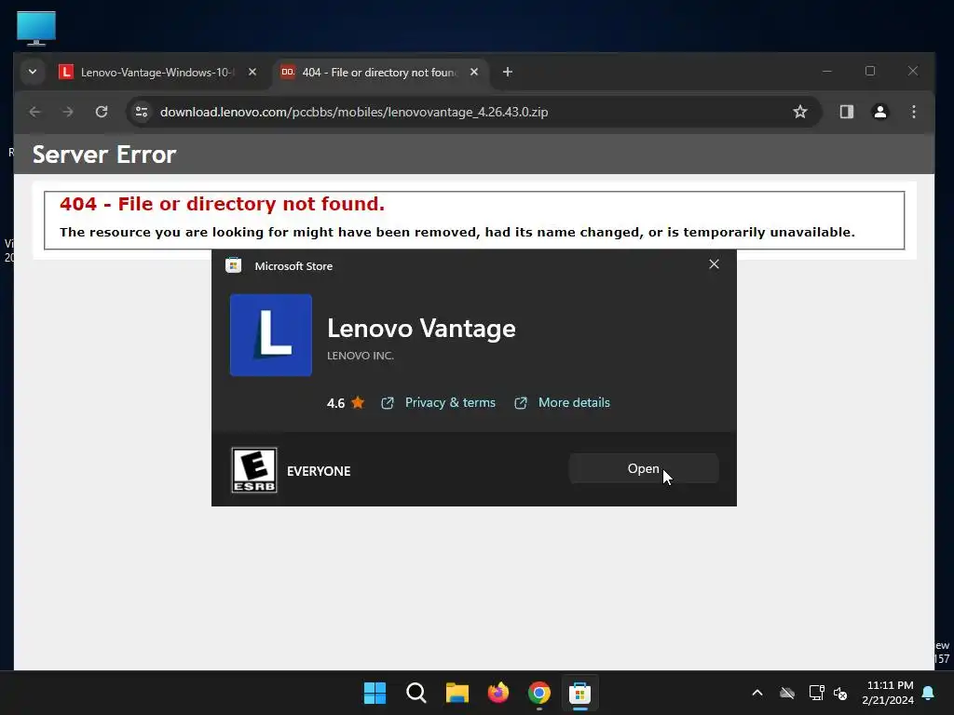Open the notifications bell

coord(929,693)
